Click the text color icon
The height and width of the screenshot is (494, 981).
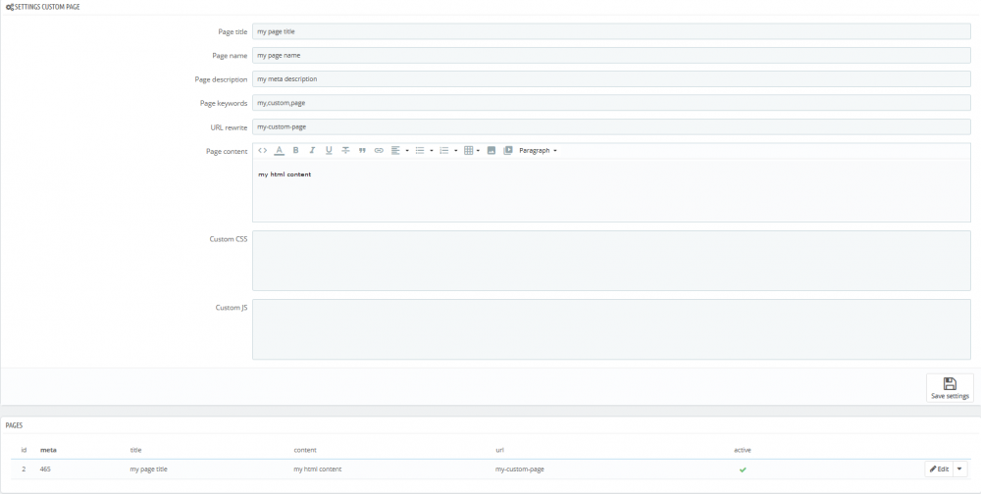(279, 151)
